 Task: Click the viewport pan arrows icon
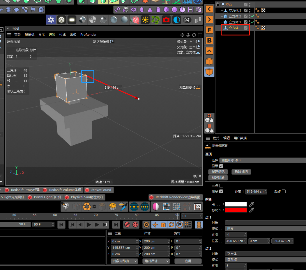182,35
